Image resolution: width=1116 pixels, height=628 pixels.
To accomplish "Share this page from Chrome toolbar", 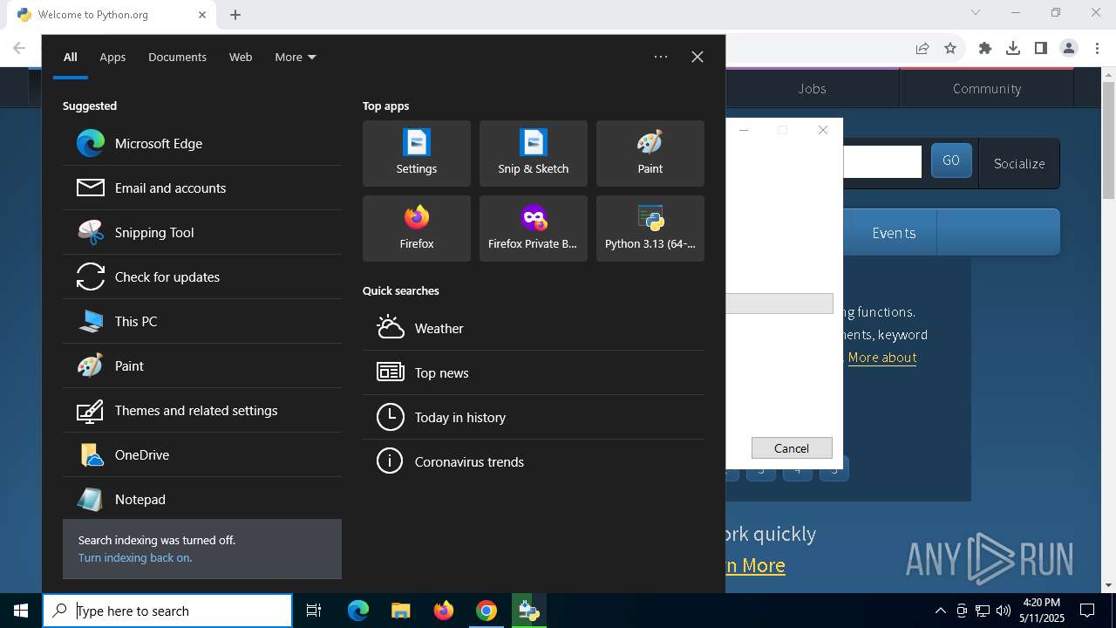I will click(922, 48).
